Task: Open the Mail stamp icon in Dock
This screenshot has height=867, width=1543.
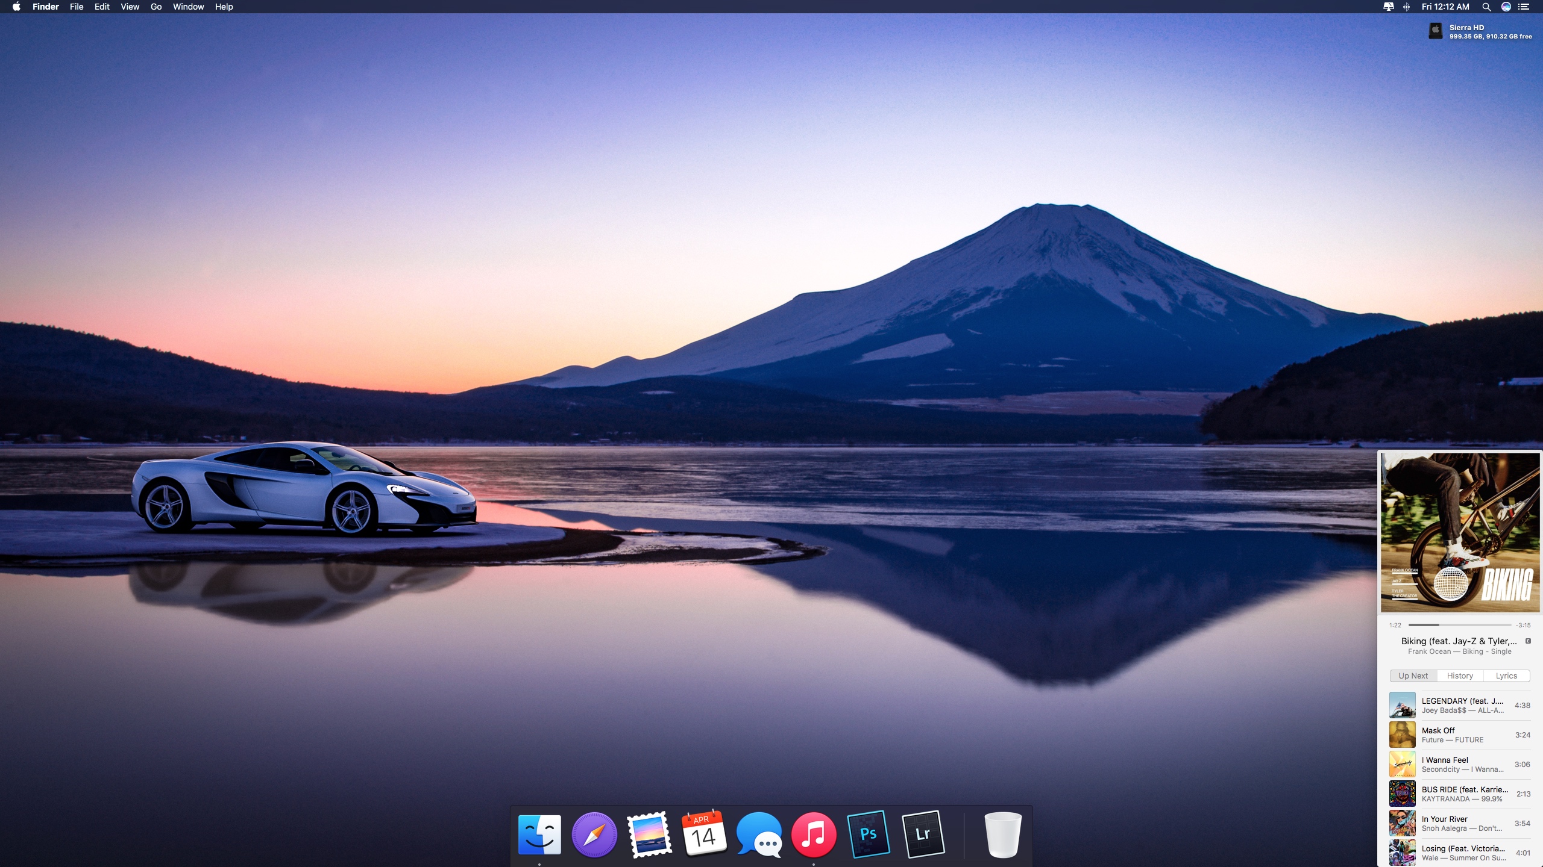Action: point(649,834)
